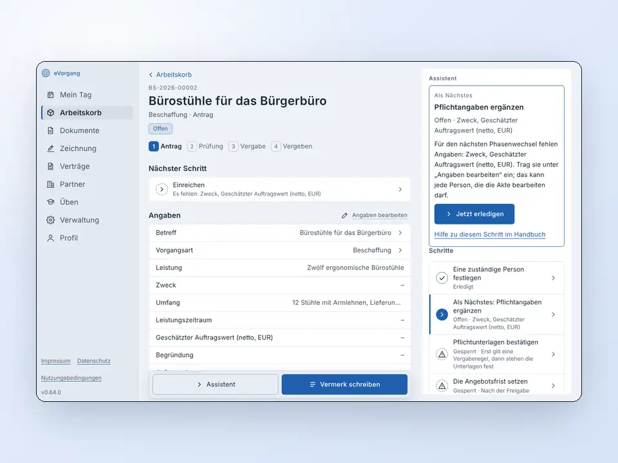The image size is (618, 463).
Task: Click the title Bürostühle für das Bürgerbüro
Action: click(238, 101)
